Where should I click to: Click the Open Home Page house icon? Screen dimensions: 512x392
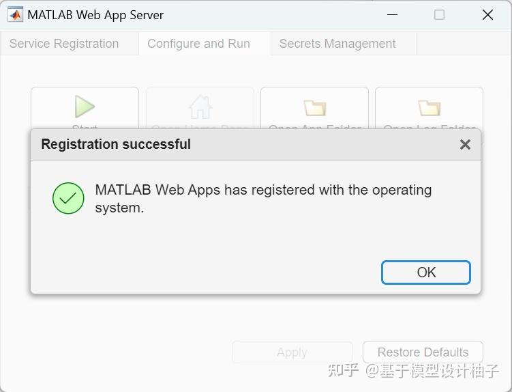click(200, 107)
